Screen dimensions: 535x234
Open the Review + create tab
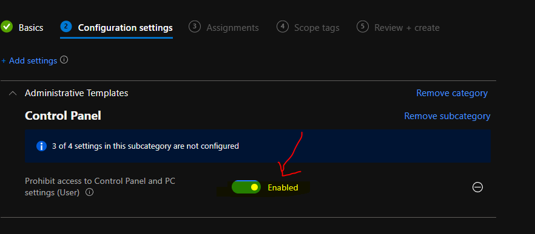point(406,28)
